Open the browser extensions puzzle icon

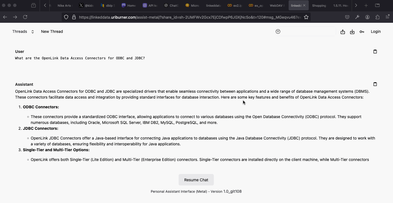point(377,17)
